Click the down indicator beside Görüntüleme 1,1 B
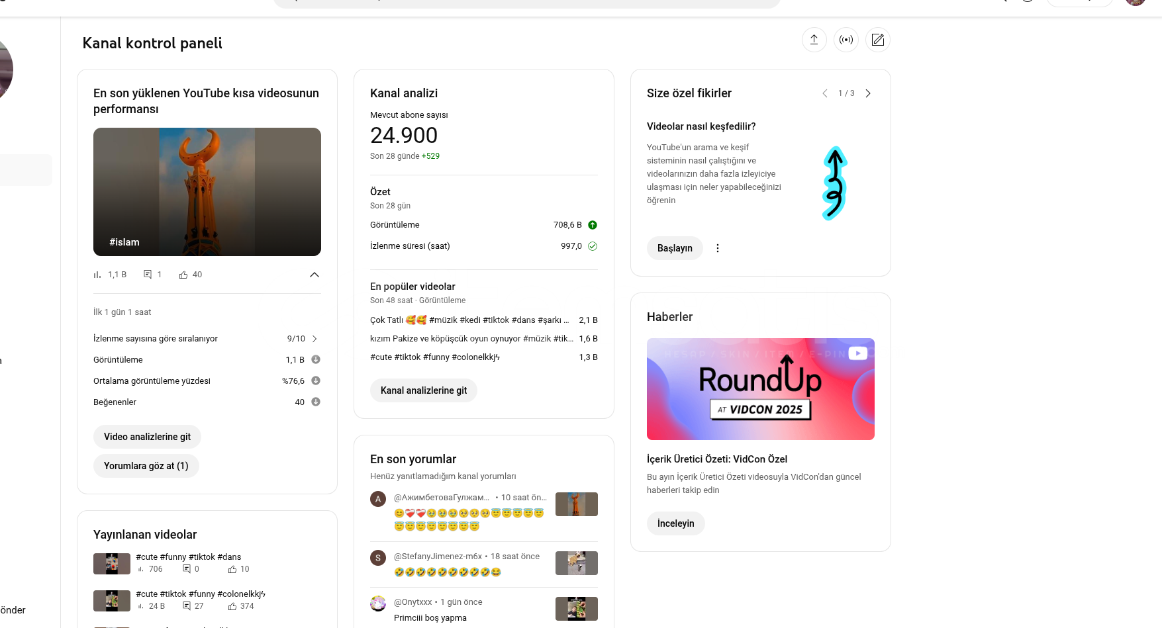1162x628 pixels. [x=316, y=359]
